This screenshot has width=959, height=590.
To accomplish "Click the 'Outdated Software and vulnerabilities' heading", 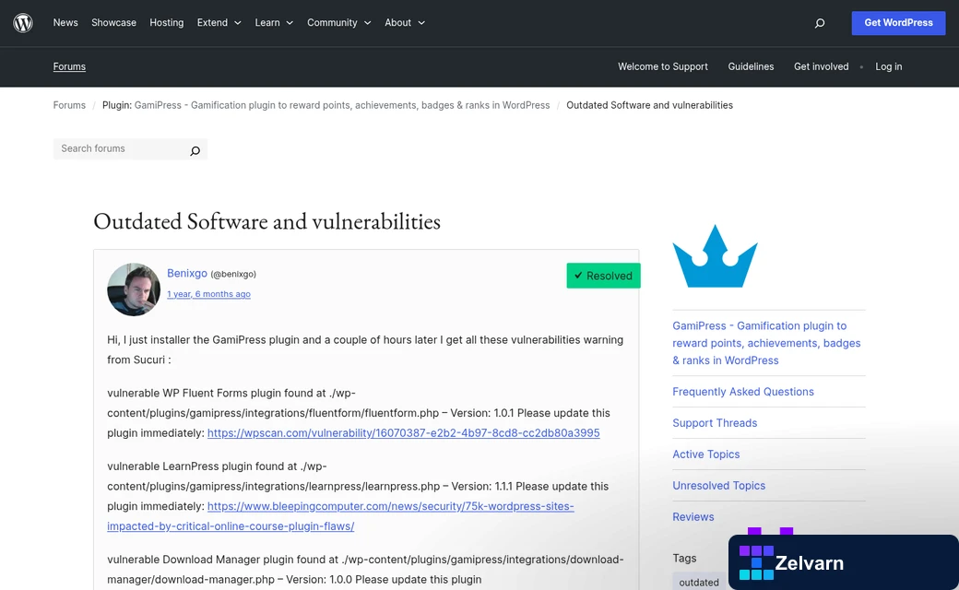I will (x=266, y=221).
